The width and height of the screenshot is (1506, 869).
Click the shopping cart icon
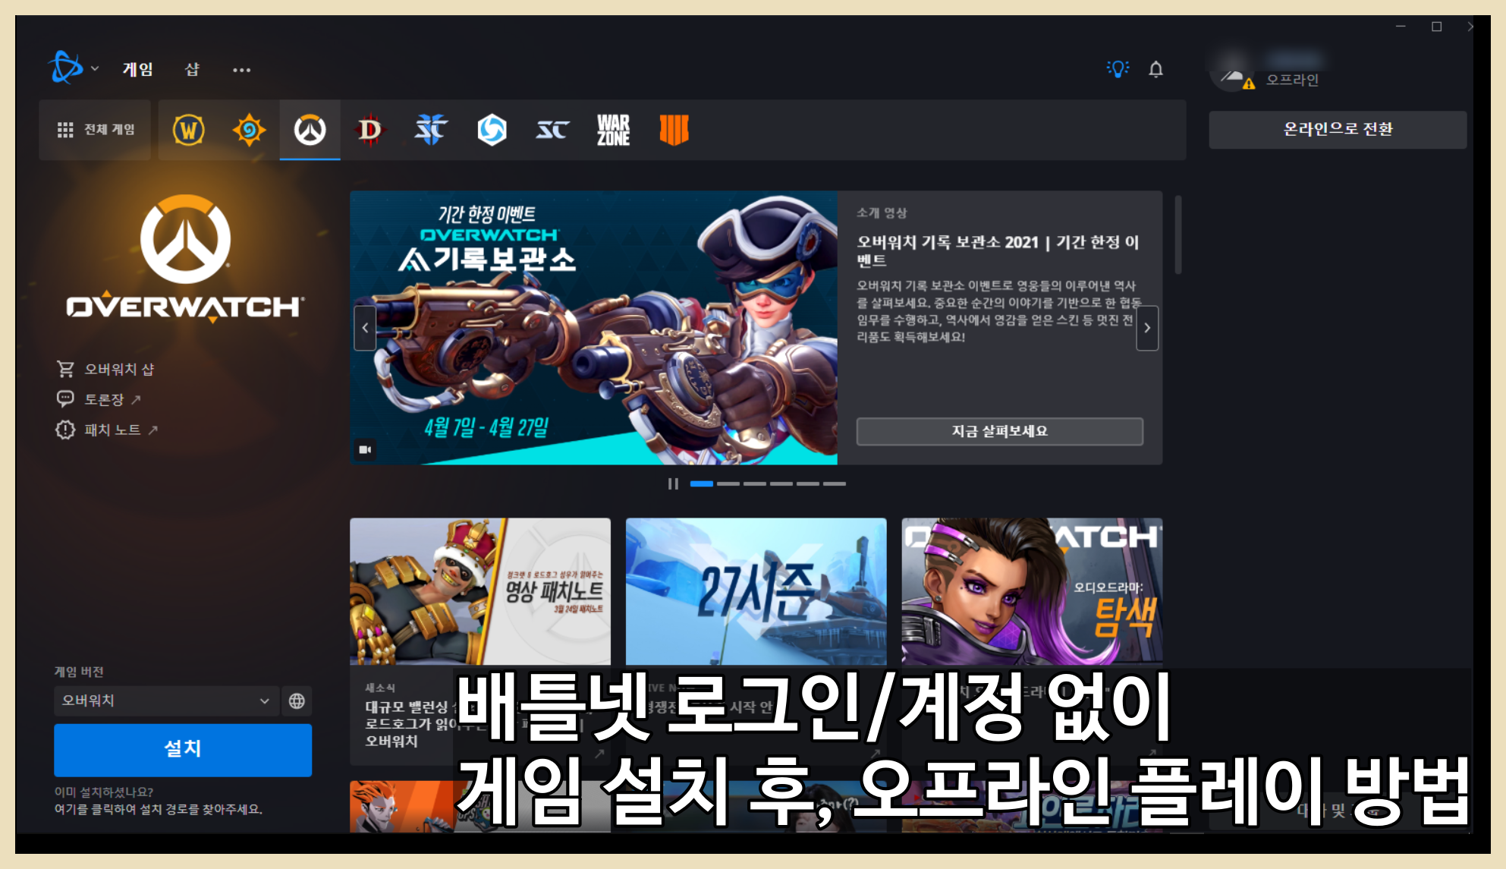click(65, 369)
